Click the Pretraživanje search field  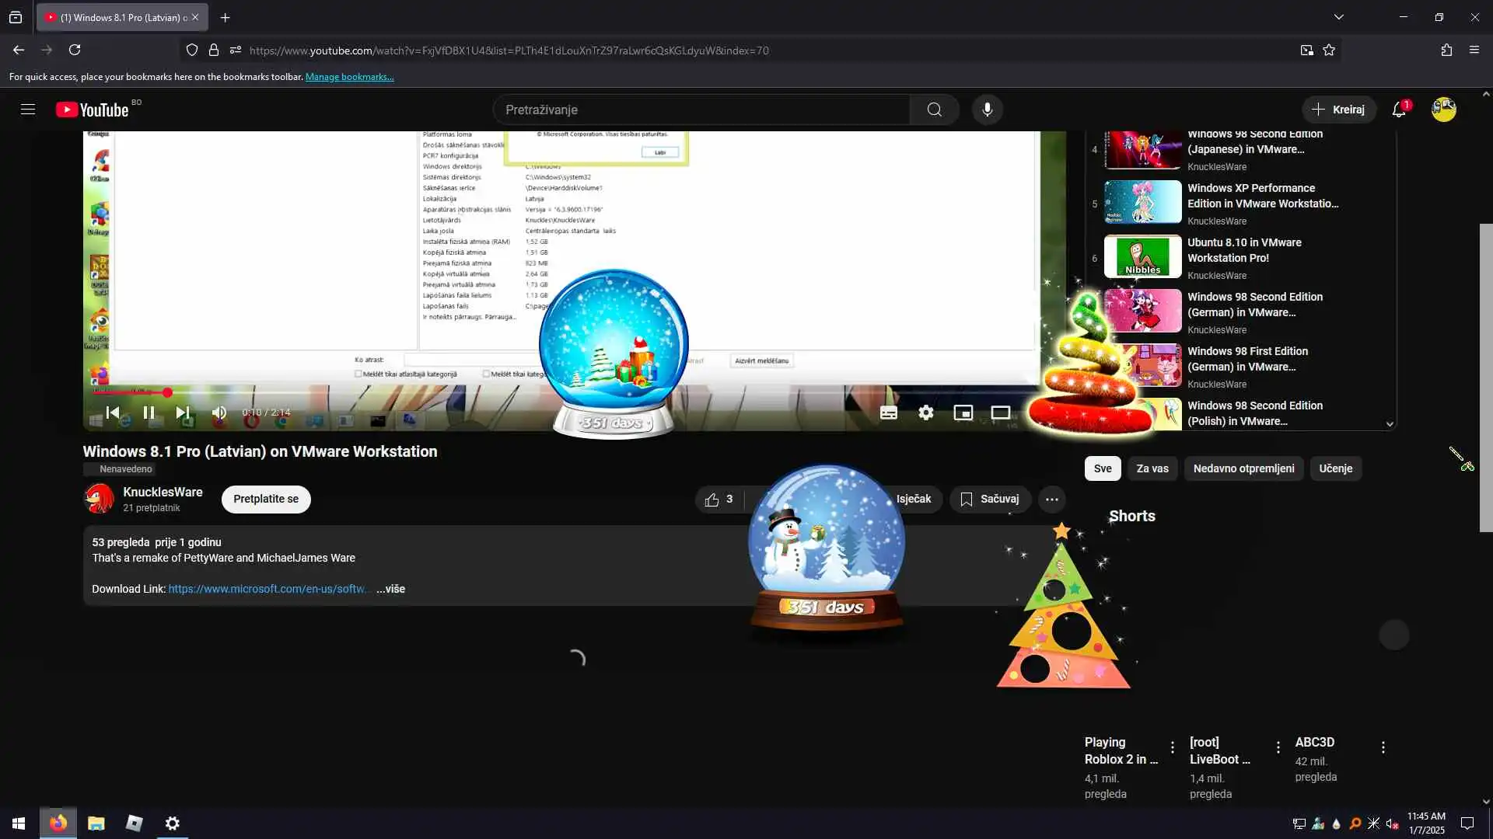coord(700,110)
